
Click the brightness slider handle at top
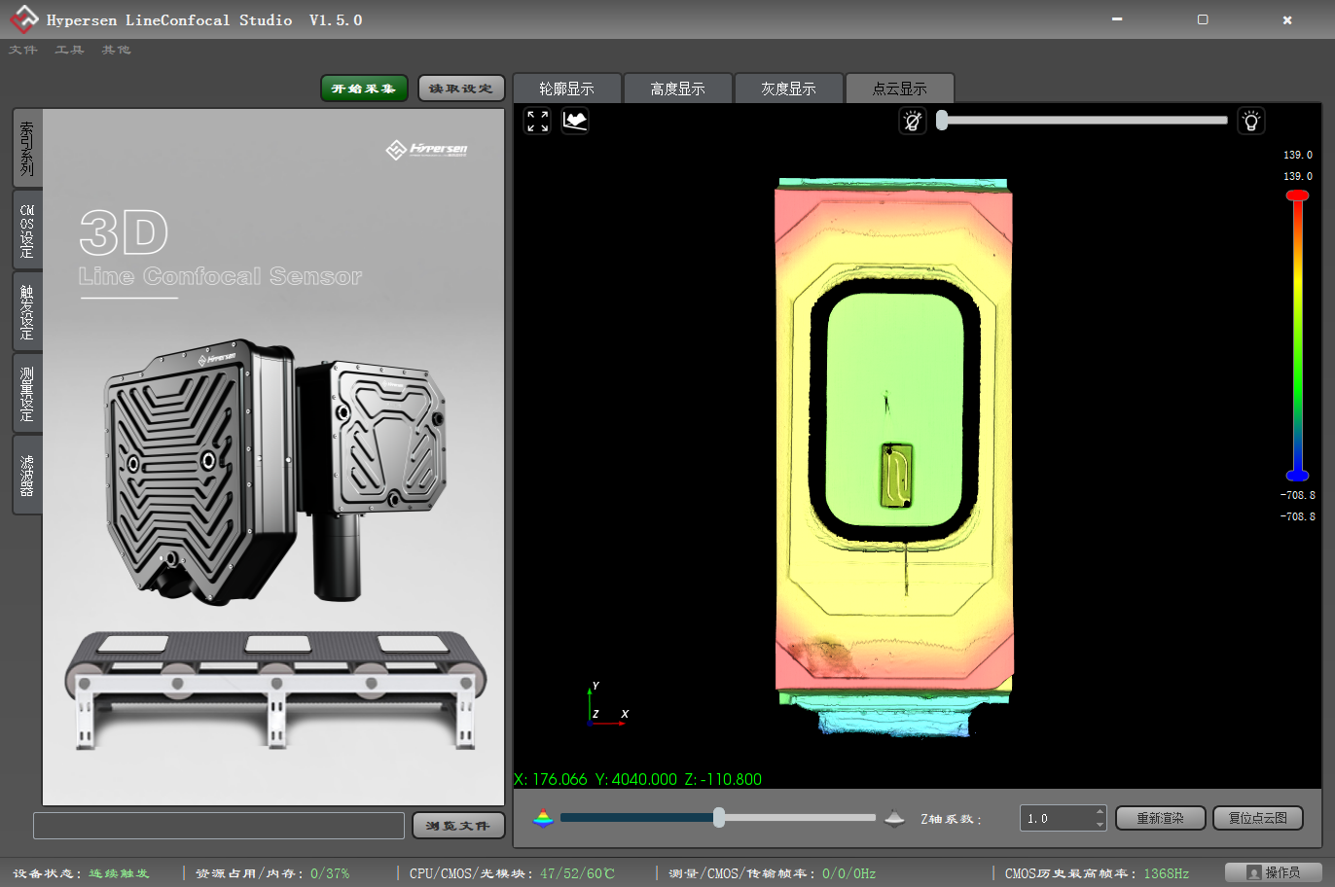[x=942, y=120]
